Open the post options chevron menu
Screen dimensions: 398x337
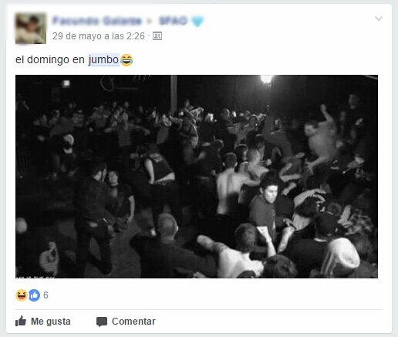click(379, 19)
